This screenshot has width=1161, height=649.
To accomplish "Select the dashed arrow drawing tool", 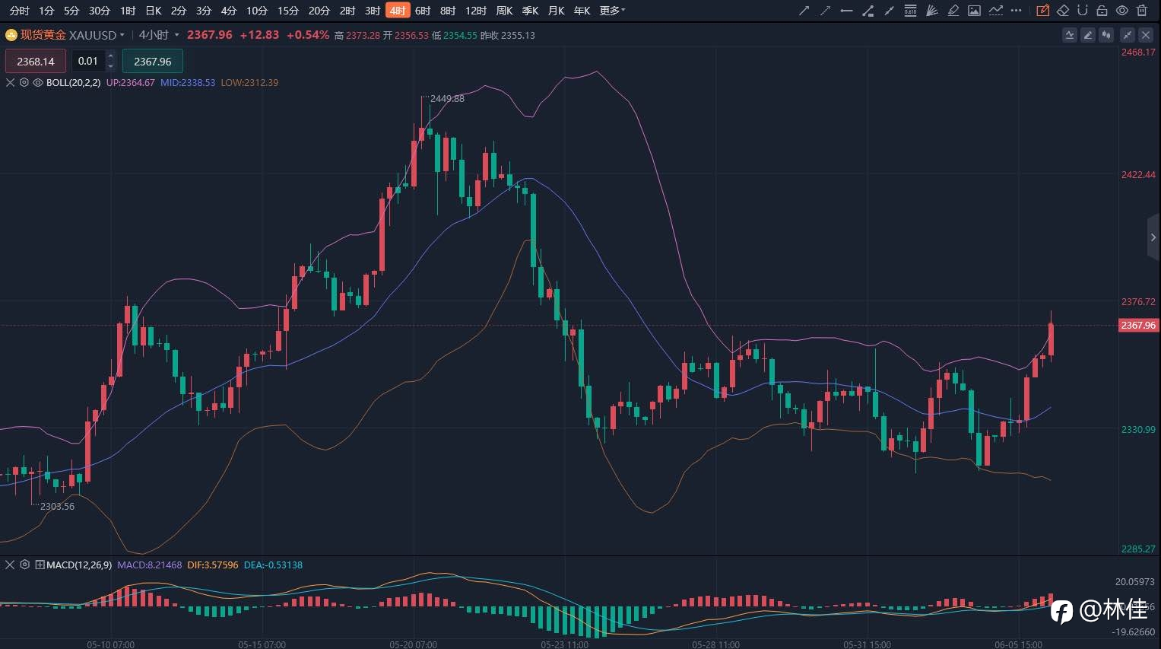I will 825,11.
